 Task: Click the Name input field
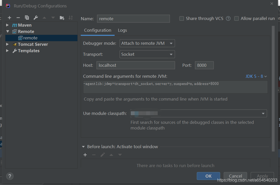(133, 19)
